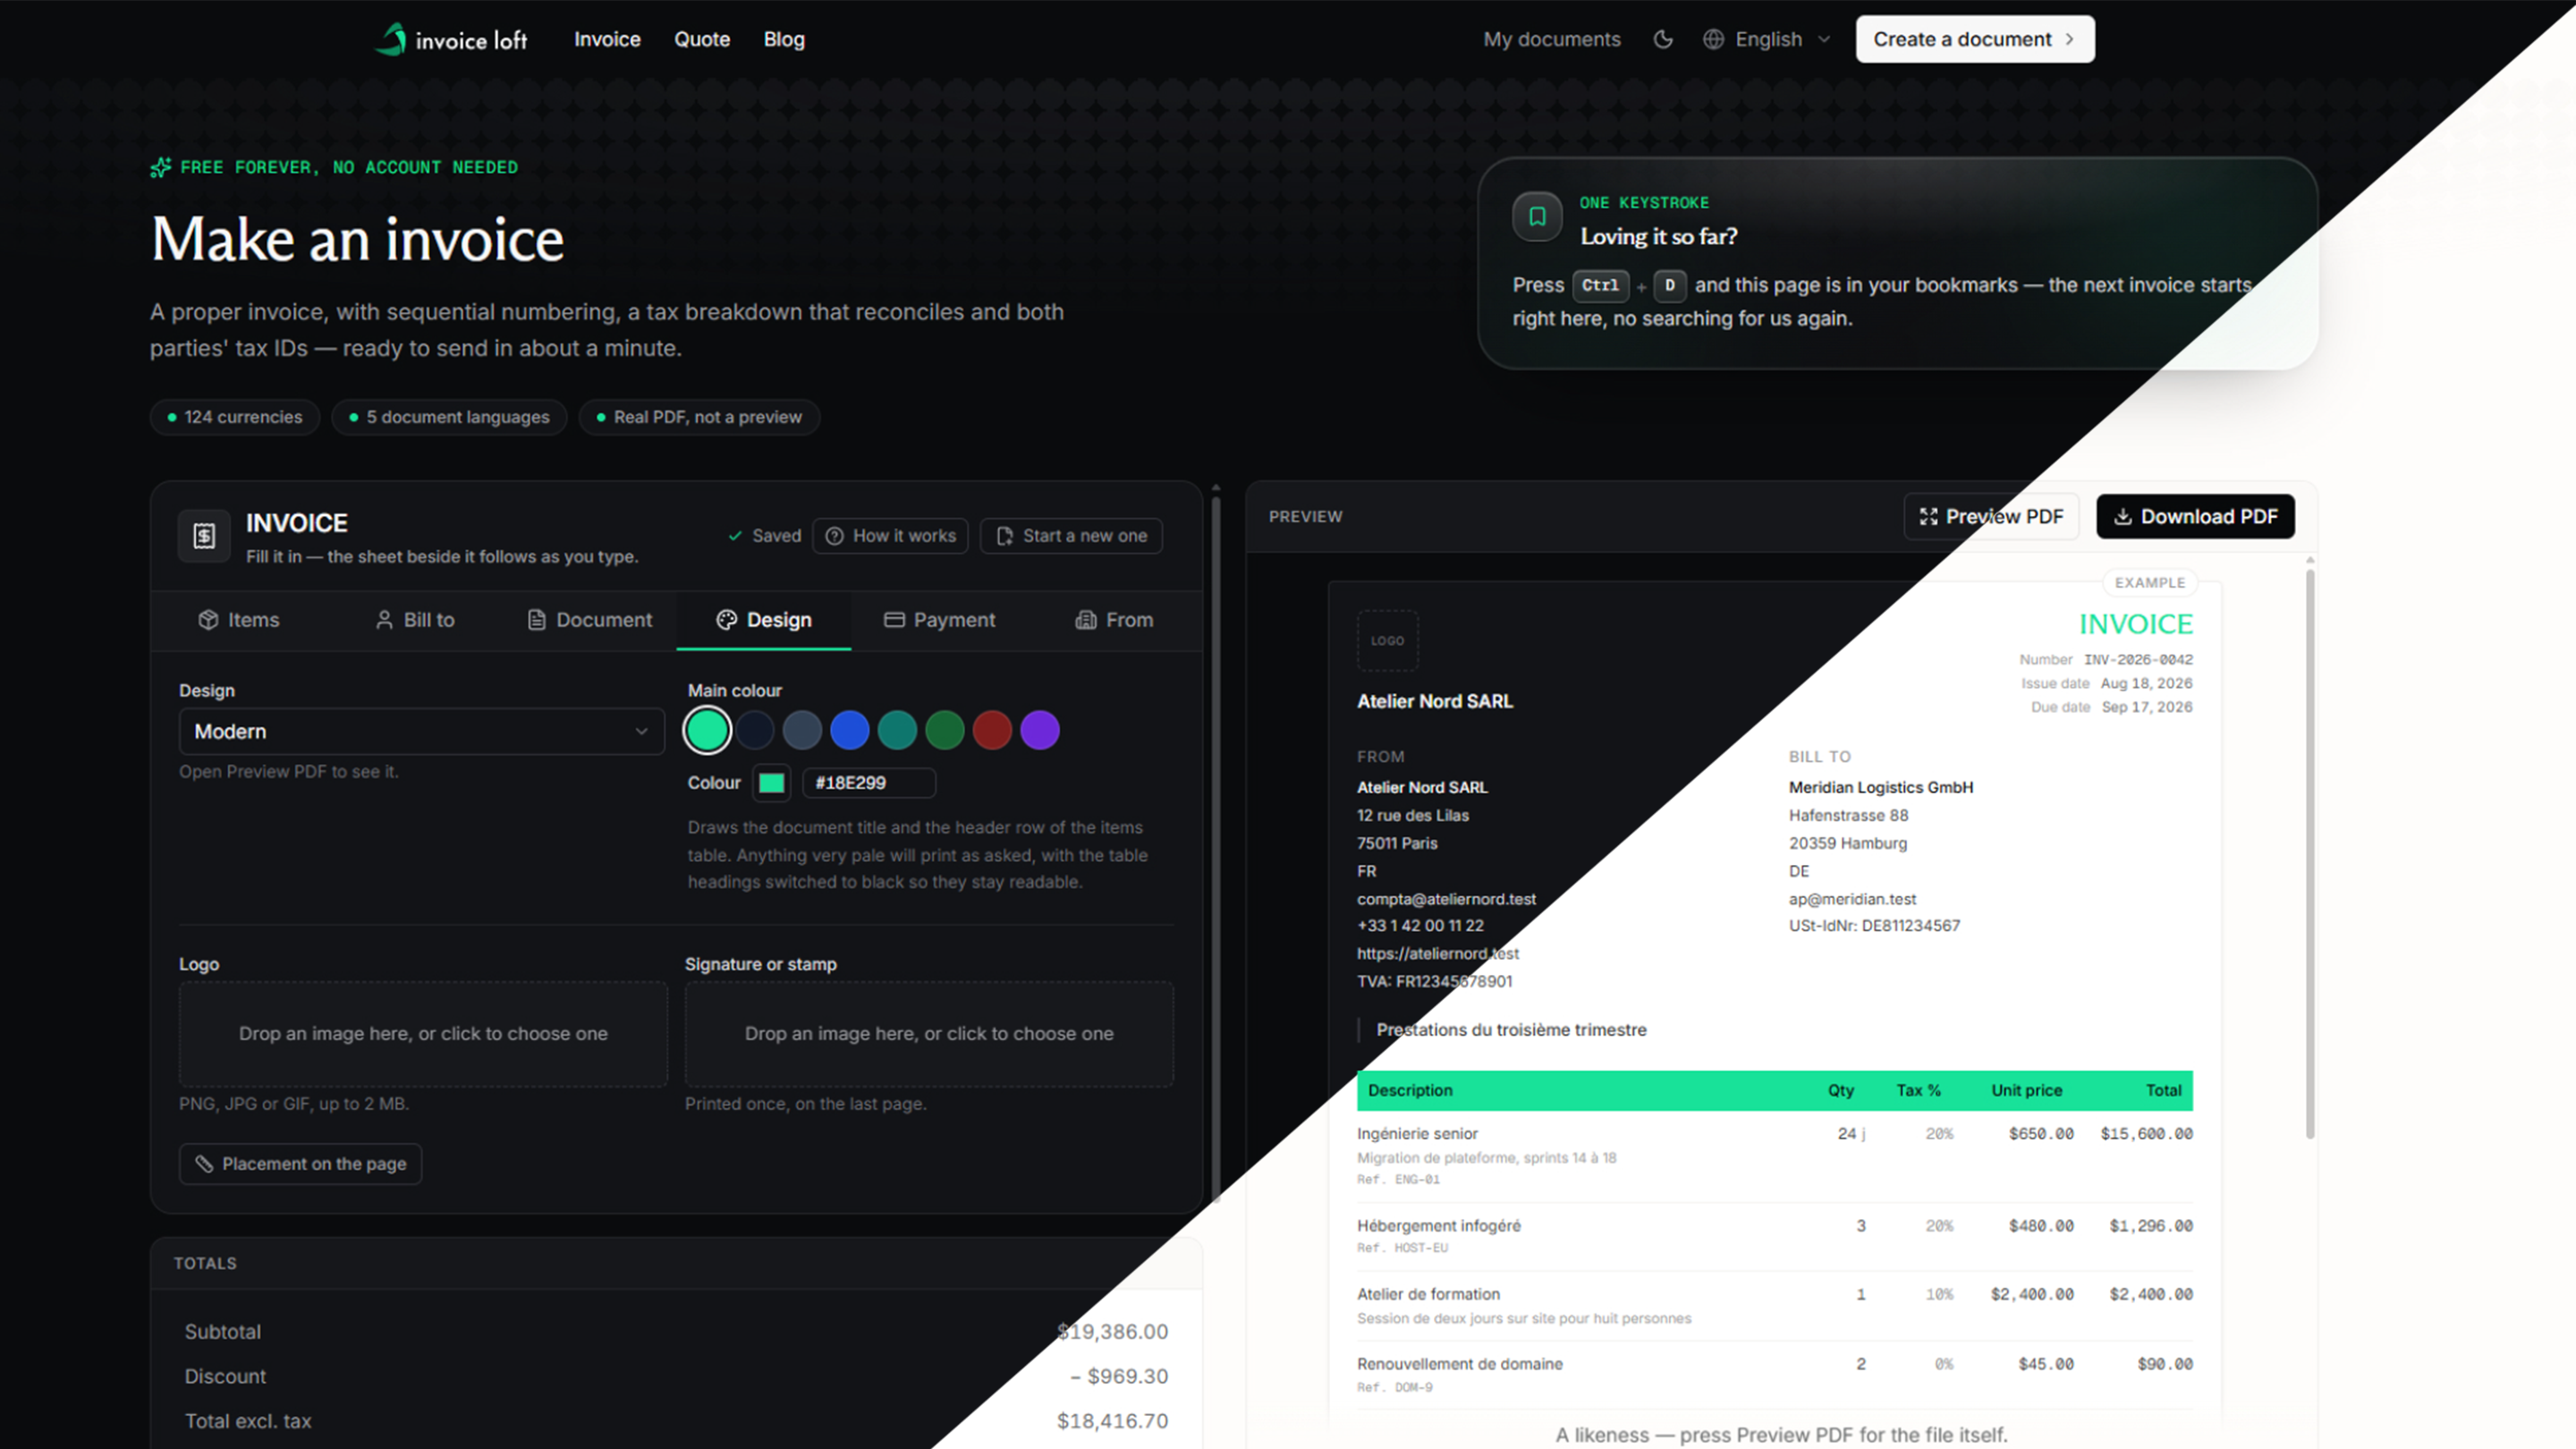This screenshot has height=1449, width=2576.
Task: Toggle dark mode moon icon
Action: (x=1663, y=39)
